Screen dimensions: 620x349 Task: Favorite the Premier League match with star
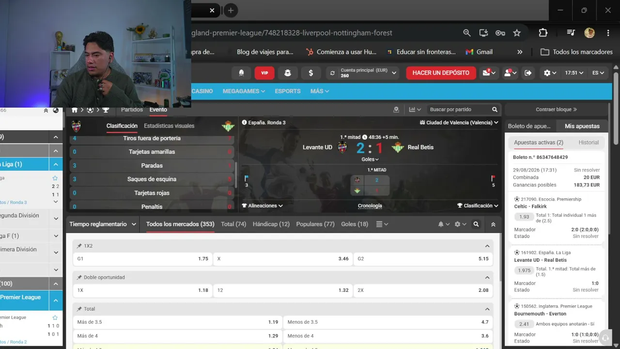point(55,317)
